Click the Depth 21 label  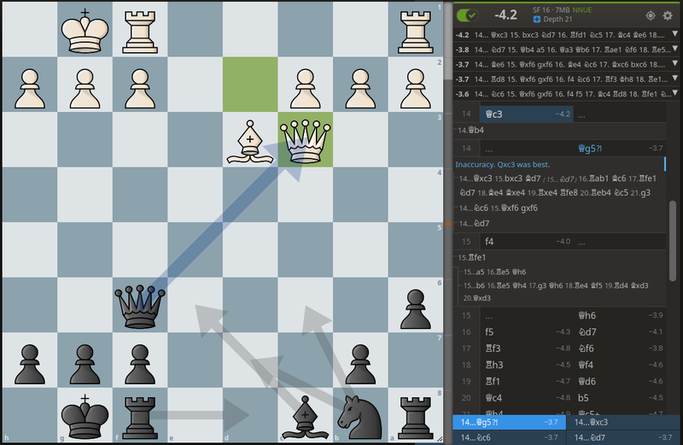click(x=557, y=19)
